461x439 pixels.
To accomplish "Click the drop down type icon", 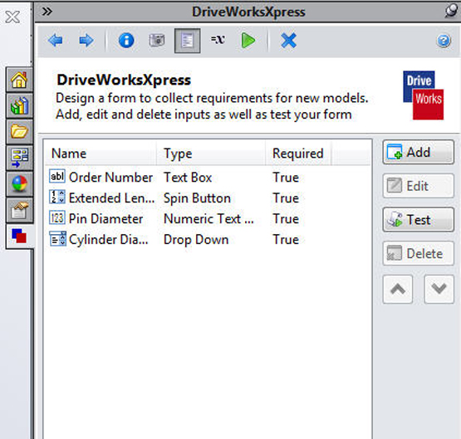I will click(57, 238).
